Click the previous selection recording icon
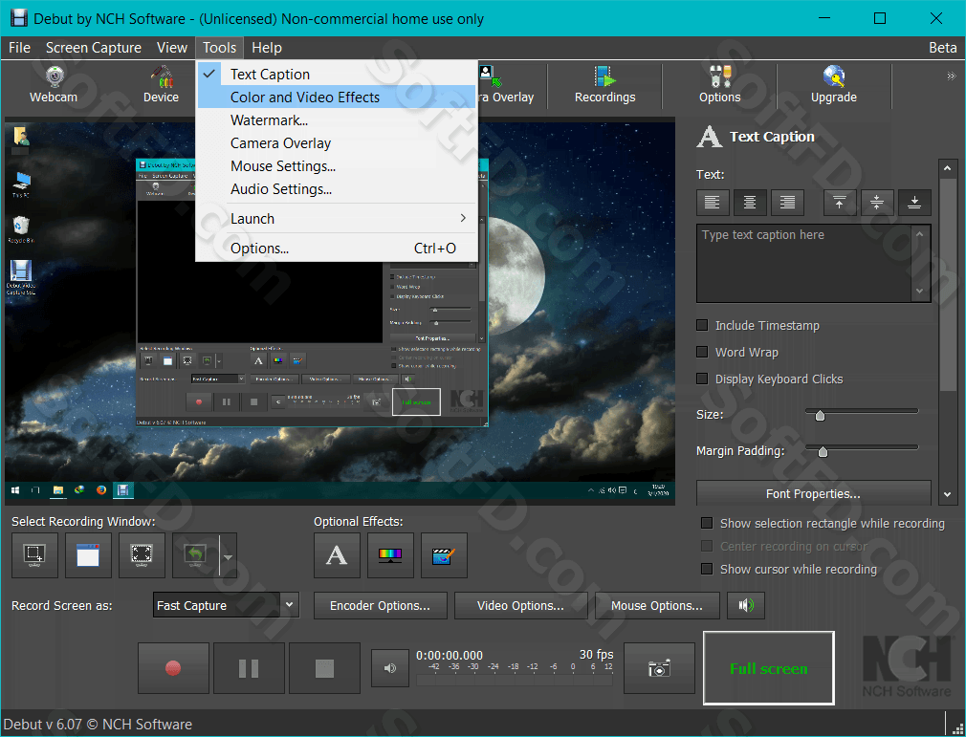The image size is (966, 737). 195,555
